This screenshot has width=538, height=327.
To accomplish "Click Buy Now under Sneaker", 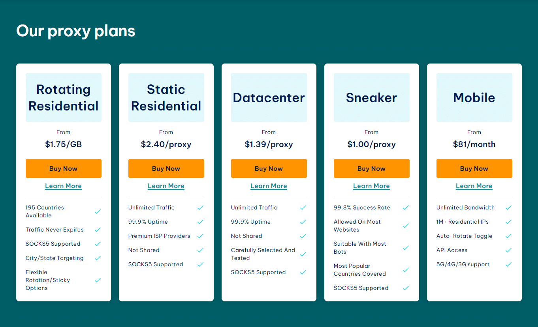I will pos(372,168).
